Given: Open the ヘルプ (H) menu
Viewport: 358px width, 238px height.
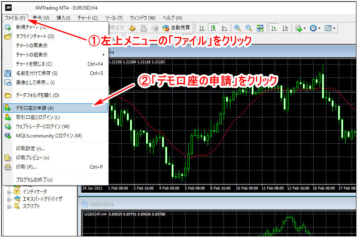Looking at the screenshot, I should coord(173,18).
